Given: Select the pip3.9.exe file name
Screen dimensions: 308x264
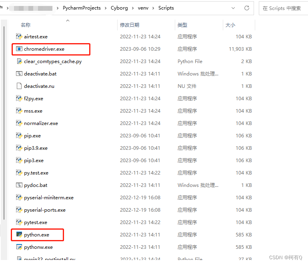Looking at the screenshot, I should 36,148.
